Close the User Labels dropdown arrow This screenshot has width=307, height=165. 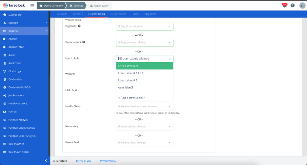[x=170, y=59]
